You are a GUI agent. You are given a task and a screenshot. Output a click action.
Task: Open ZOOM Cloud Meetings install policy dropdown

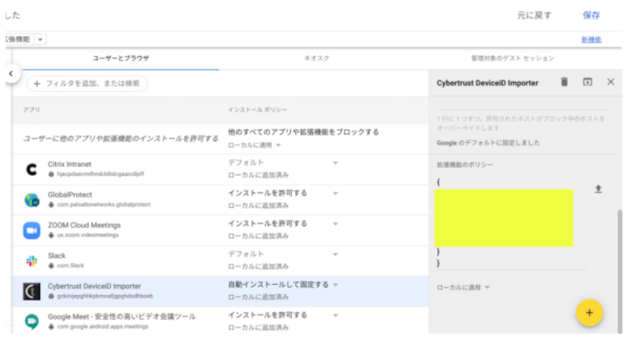click(335, 224)
